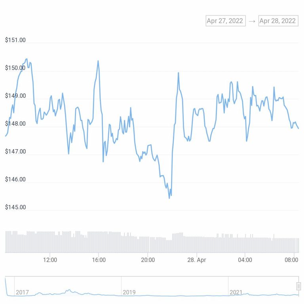
Task: Click the 20:00 time axis label
Action: (148, 260)
